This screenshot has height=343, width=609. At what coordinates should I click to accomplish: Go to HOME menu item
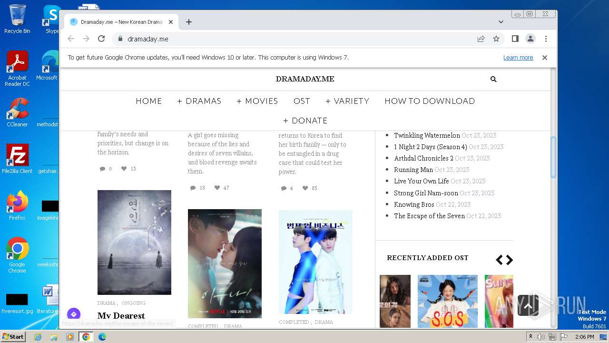coord(149,101)
